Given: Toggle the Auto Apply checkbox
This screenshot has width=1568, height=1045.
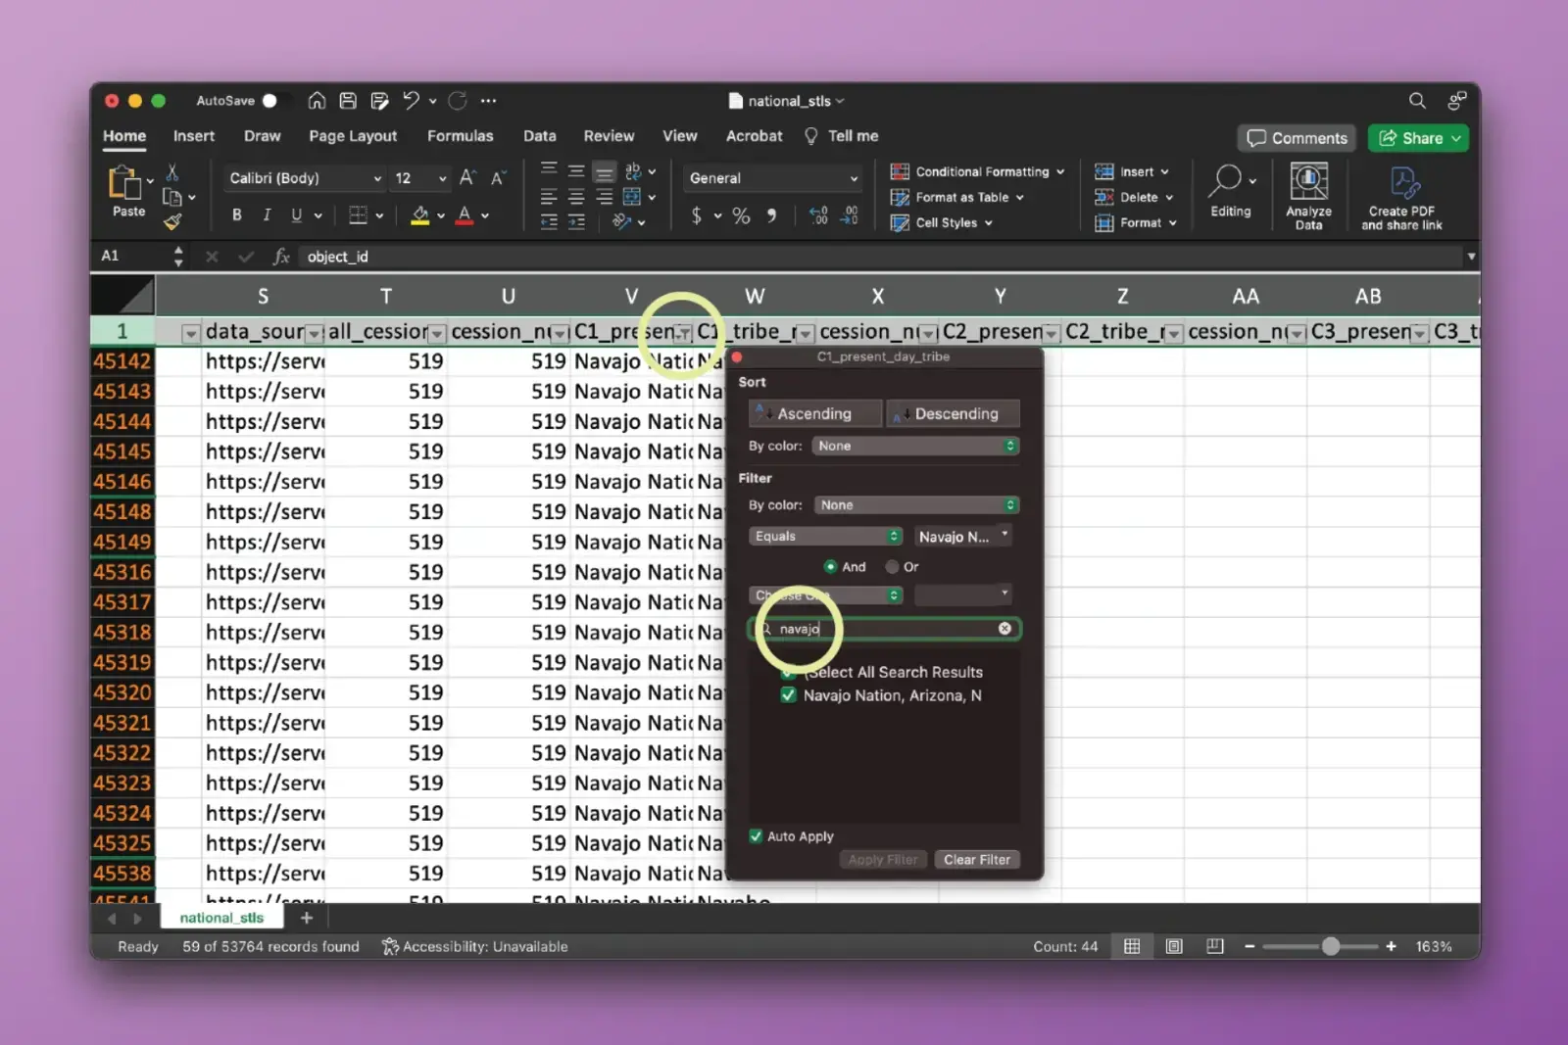Looking at the screenshot, I should tap(756, 835).
